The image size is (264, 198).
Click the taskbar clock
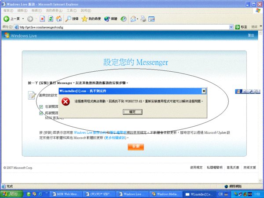tap(257, 194)
